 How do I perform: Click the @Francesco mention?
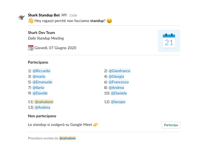[x=119, y=82]
